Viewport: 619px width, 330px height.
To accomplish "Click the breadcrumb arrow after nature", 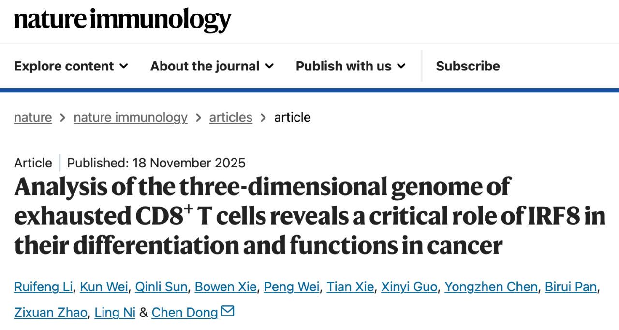I will (61, 117).
